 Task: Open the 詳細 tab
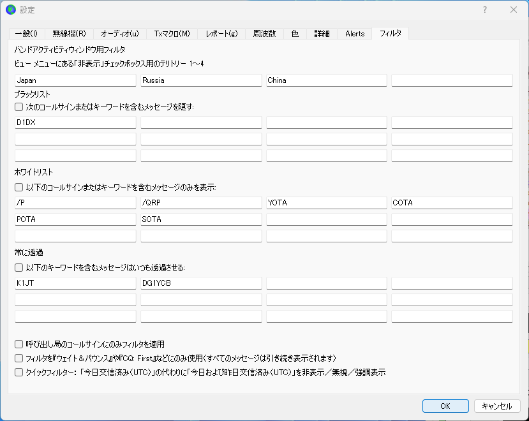coord(322,34)
